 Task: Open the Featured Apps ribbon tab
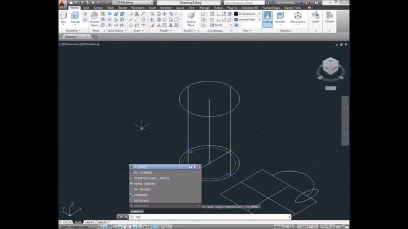pyautogui.click(x=271, y=8)
